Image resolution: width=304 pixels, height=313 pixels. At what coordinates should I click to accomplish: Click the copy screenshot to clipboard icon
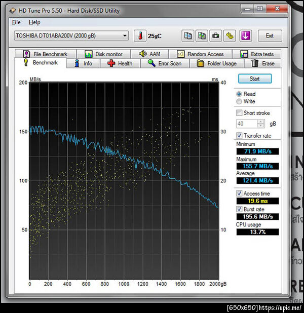tap(202, 36)
